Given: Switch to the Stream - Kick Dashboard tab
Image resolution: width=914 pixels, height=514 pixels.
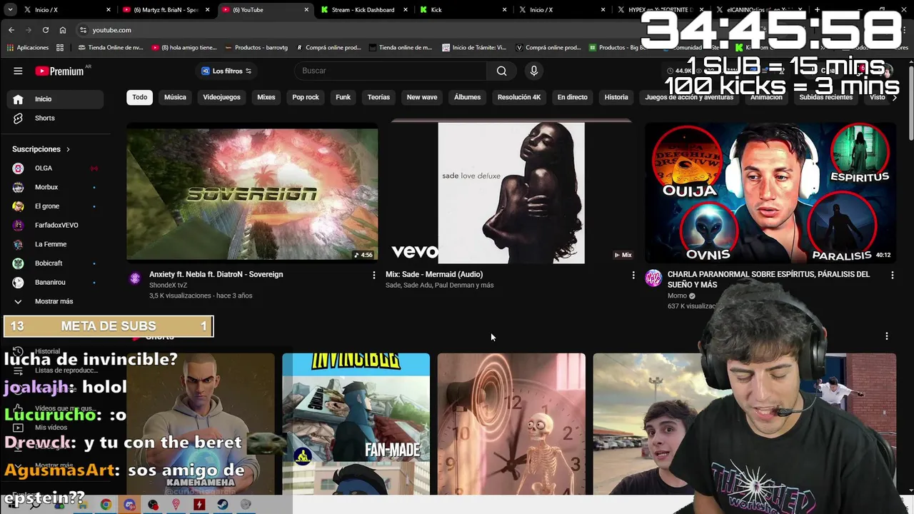Looking at the screenshot, I should pos(363,10).
